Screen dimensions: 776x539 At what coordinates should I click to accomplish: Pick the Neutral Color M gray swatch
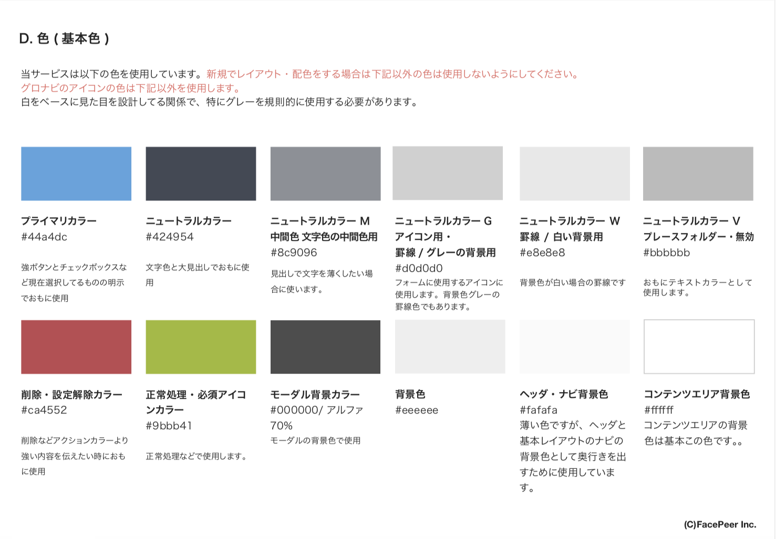[325, 174]
